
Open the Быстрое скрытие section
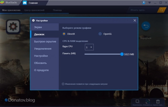(x=45, y=41)
